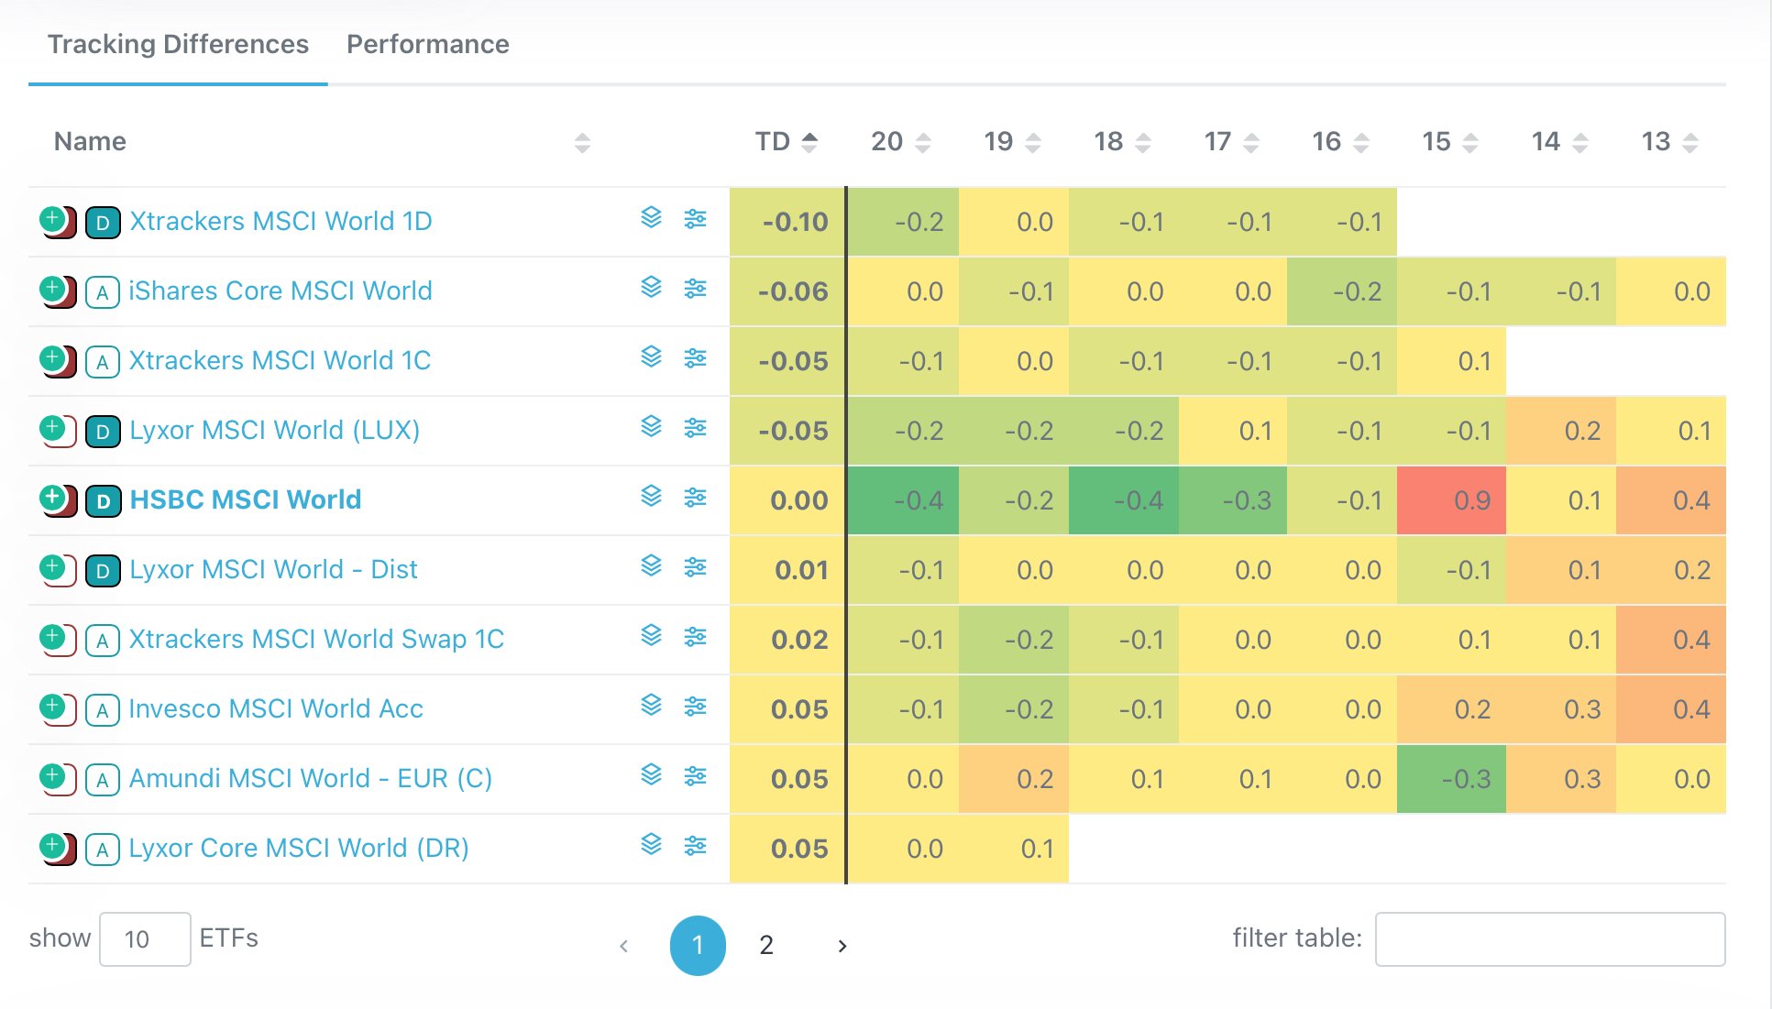Toggle green plus for Lyxor MSCI World - Dist
This screenshot has height=1009, width=1772.
pos(52,566)
